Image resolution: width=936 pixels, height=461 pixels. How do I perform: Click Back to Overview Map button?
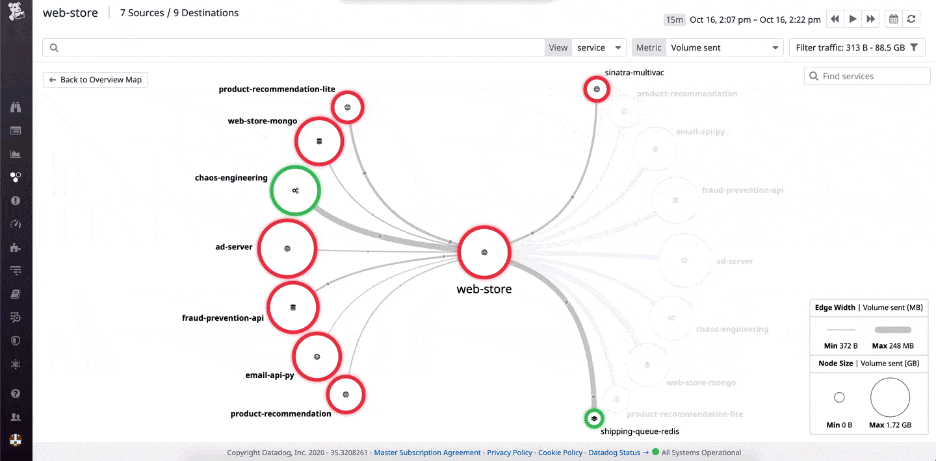[x=96, y=80]
